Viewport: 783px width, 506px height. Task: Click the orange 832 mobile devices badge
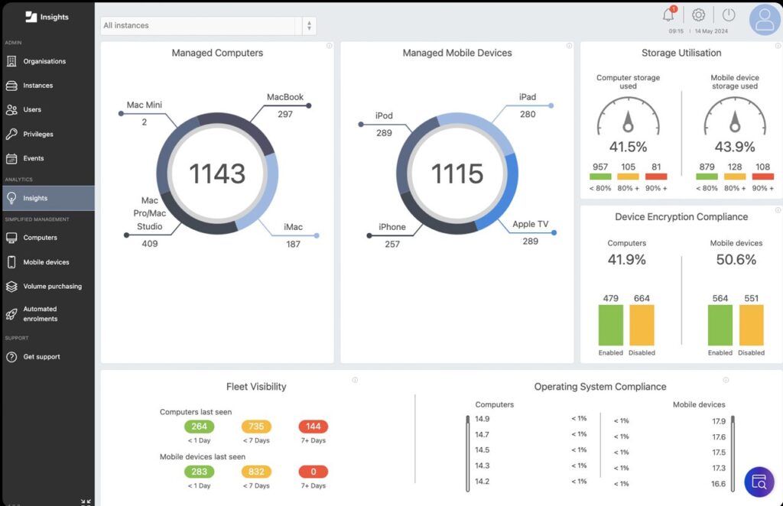coord(256,472)
